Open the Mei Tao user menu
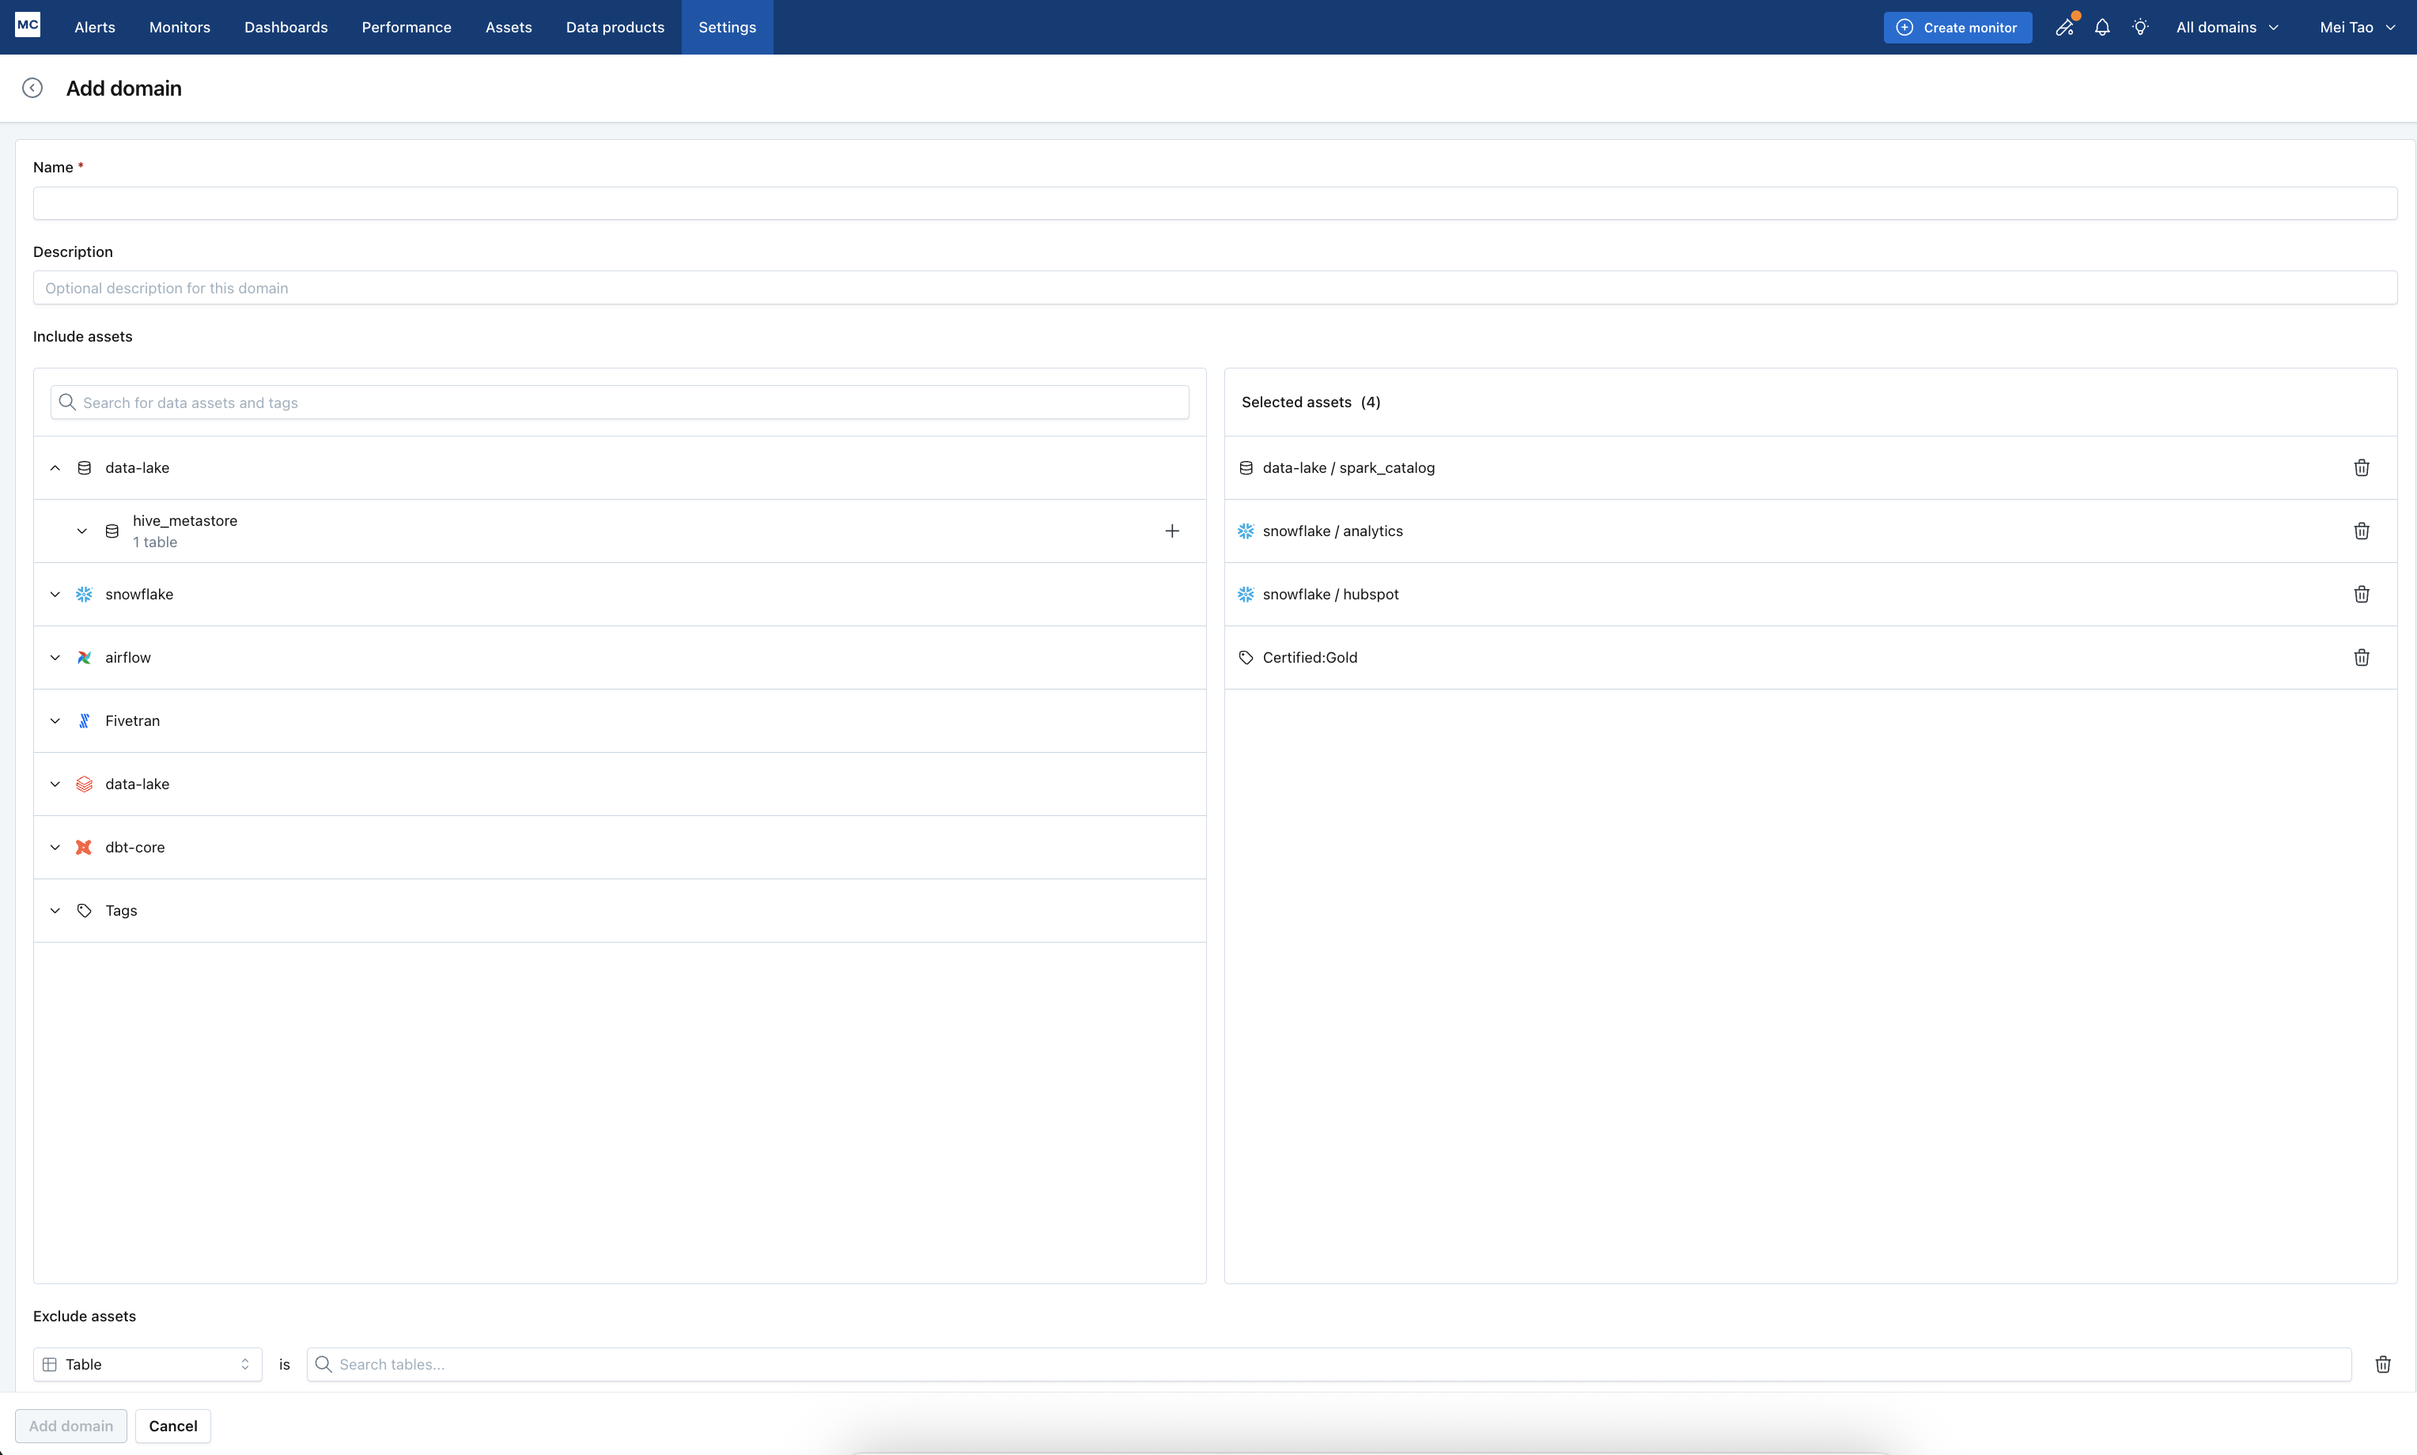Image resolution: width=2417 pixels, height=1455 pixels. click(x=2357, y=28)
